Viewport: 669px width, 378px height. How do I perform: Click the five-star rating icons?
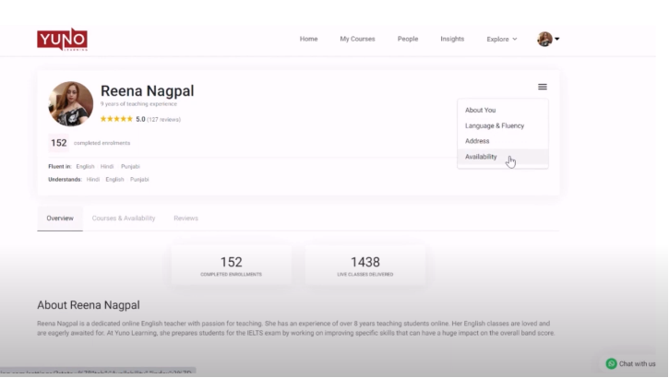(x=116, y=119)
